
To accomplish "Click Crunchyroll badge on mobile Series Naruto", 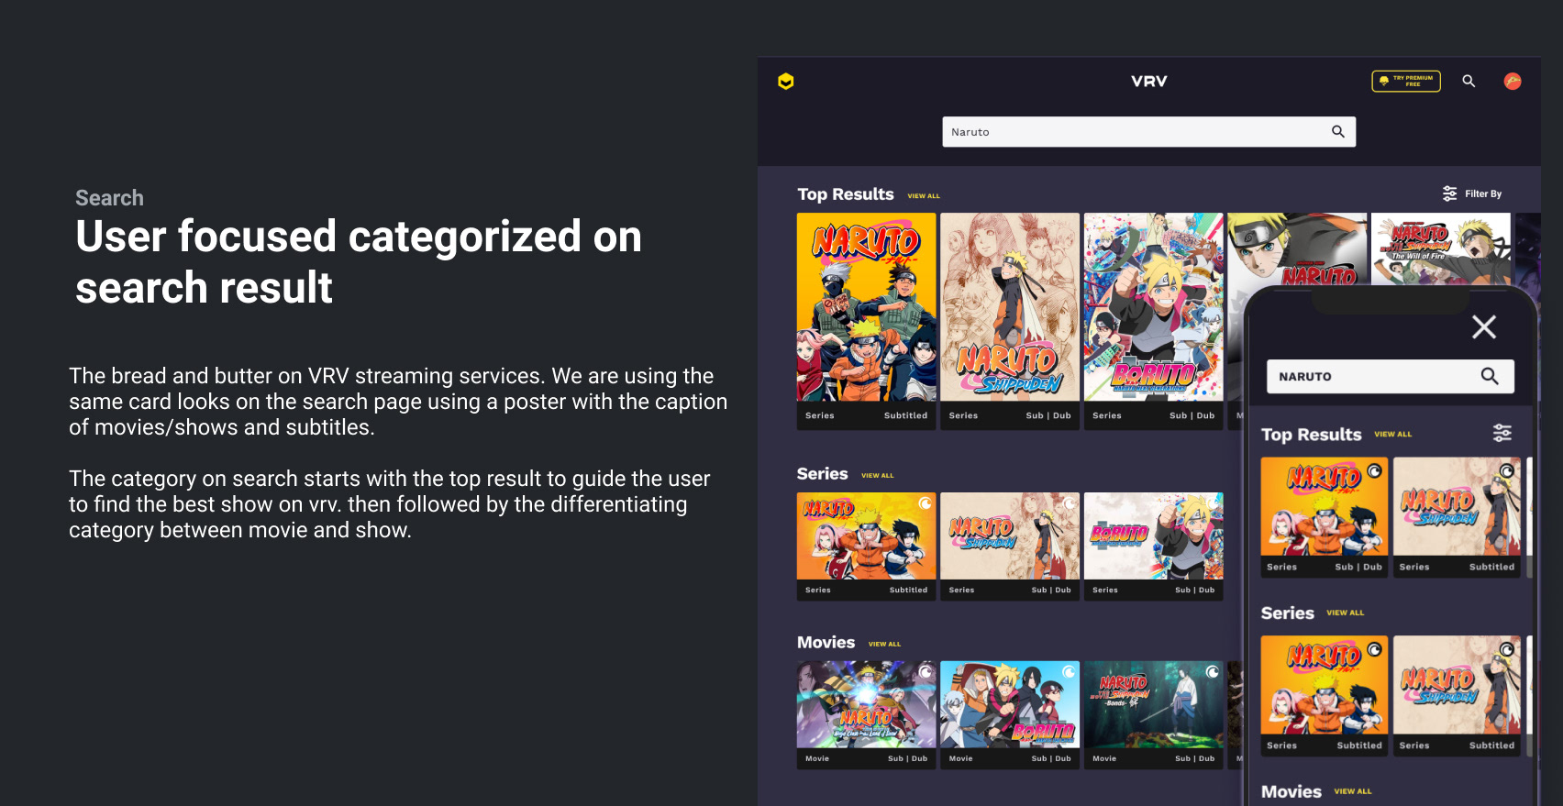I will [1374, 649].
